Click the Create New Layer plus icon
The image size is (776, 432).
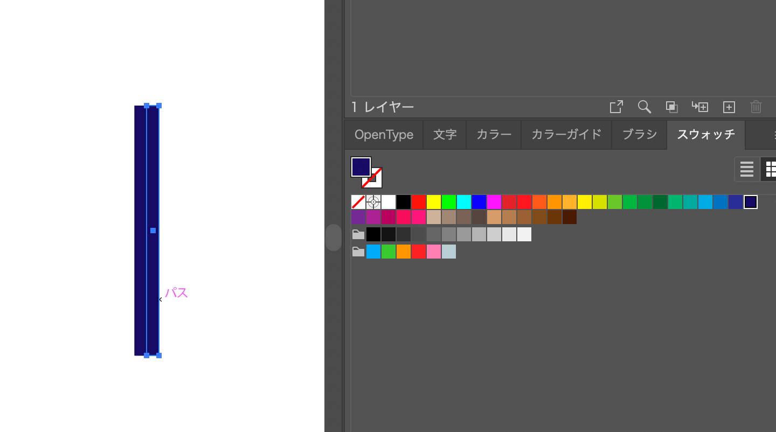[729, 107]
